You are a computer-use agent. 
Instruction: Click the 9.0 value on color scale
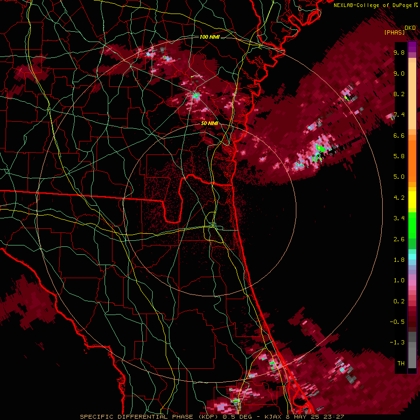(399, 74)
